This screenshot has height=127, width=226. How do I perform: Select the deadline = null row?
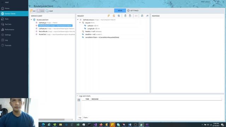pos(94,35)
